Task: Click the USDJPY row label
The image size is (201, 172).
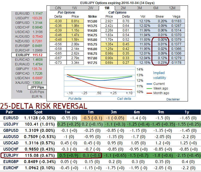Action: (x=11, y=124)
